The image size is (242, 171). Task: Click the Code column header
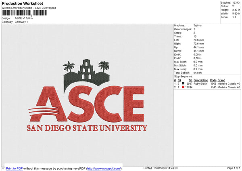[213, 80]
